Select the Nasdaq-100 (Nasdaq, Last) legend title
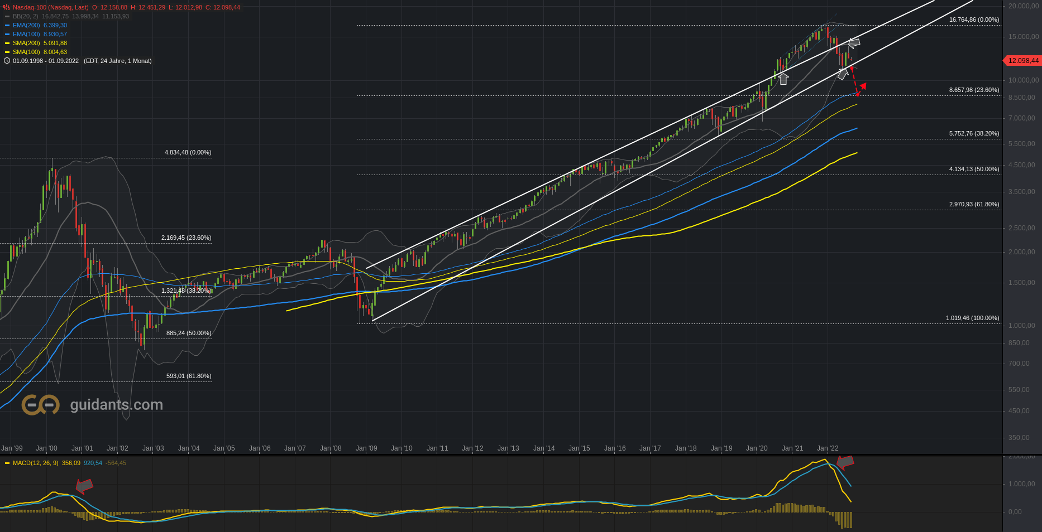 tap(51, 7)
